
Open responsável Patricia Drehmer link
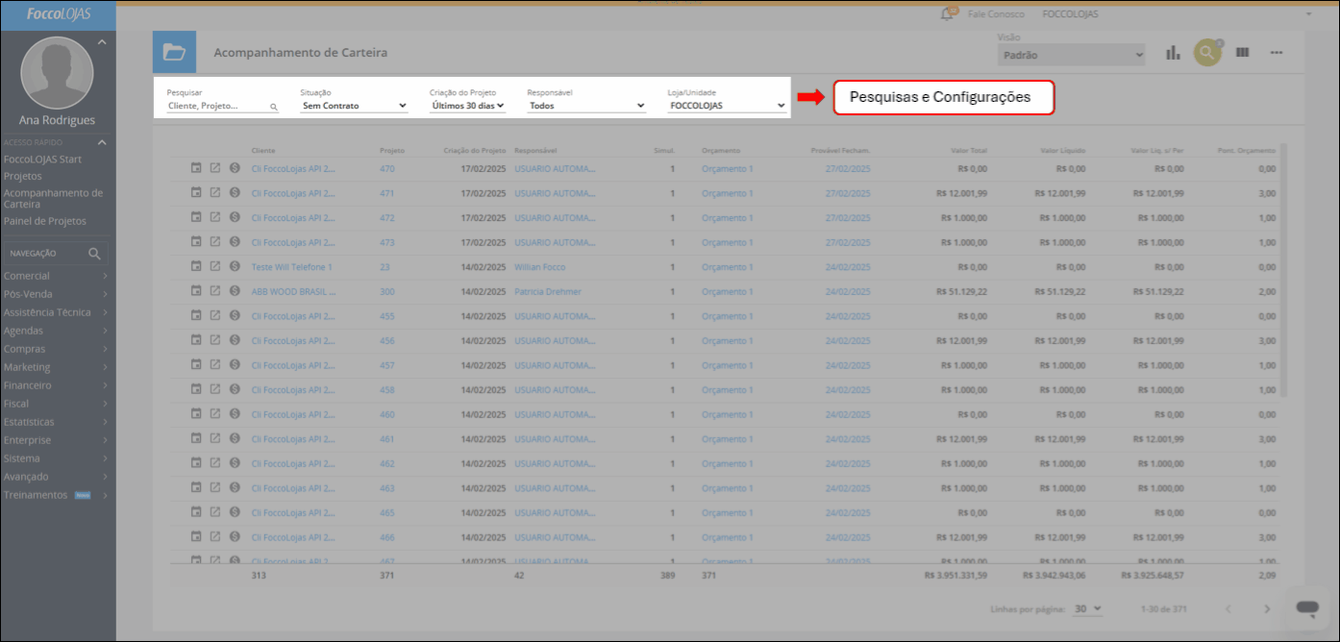coord(548,292)
